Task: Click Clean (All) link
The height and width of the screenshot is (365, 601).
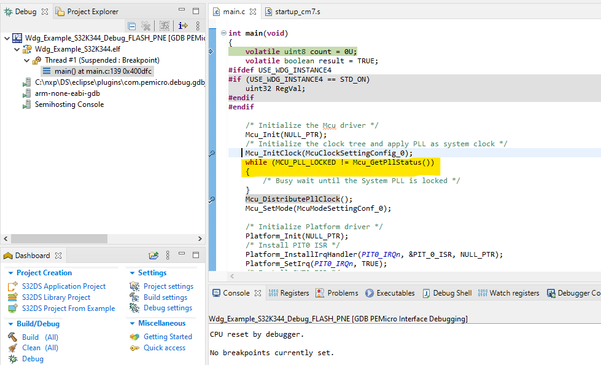Action: click(40, 348)
